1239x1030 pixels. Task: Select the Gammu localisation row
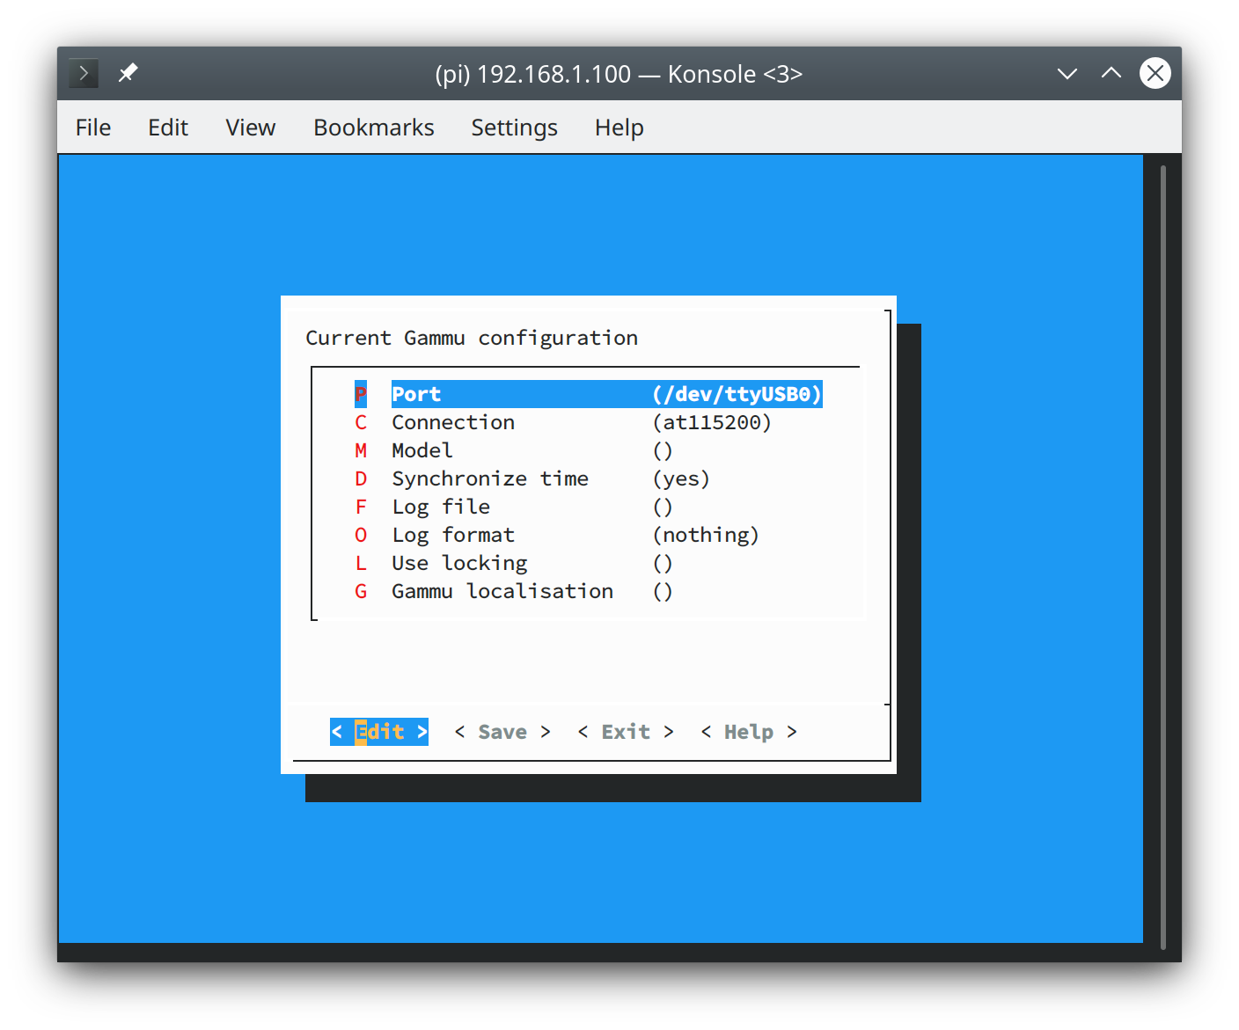(x=514, y=591)
